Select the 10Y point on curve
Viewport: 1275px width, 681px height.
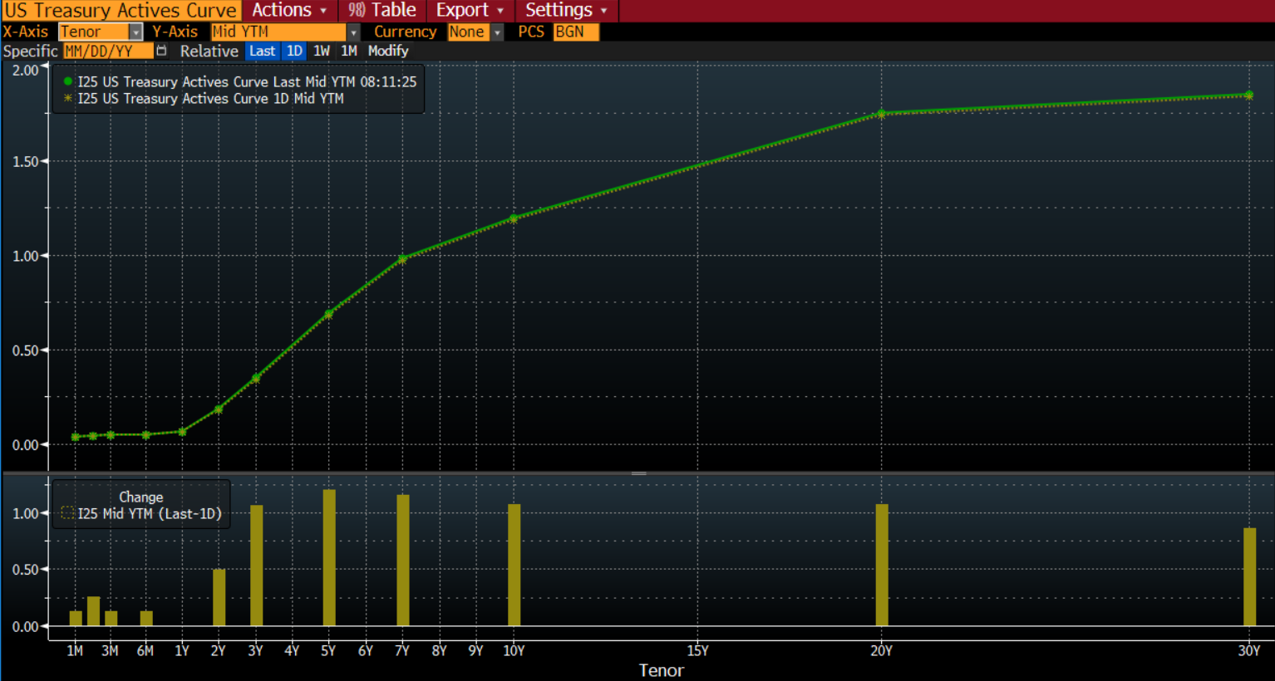514,218
